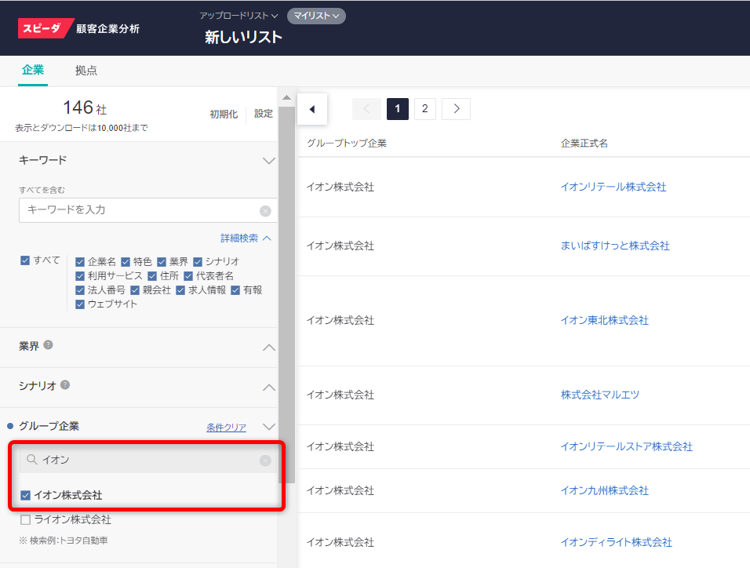Click the 条件クリア link
This screenshot has height=568, width=750.
tap(226, 428)
